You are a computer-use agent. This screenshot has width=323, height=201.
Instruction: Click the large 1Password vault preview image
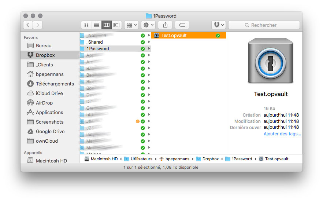[x=271, y=61]
